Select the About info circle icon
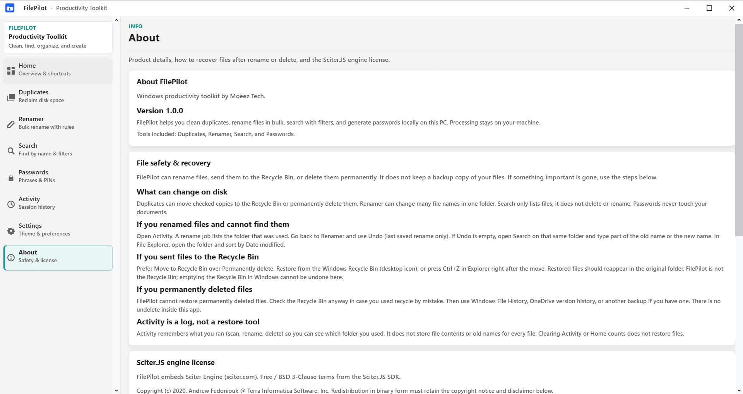Viewport: 743px width, 394px height. [x=11, y=258]
